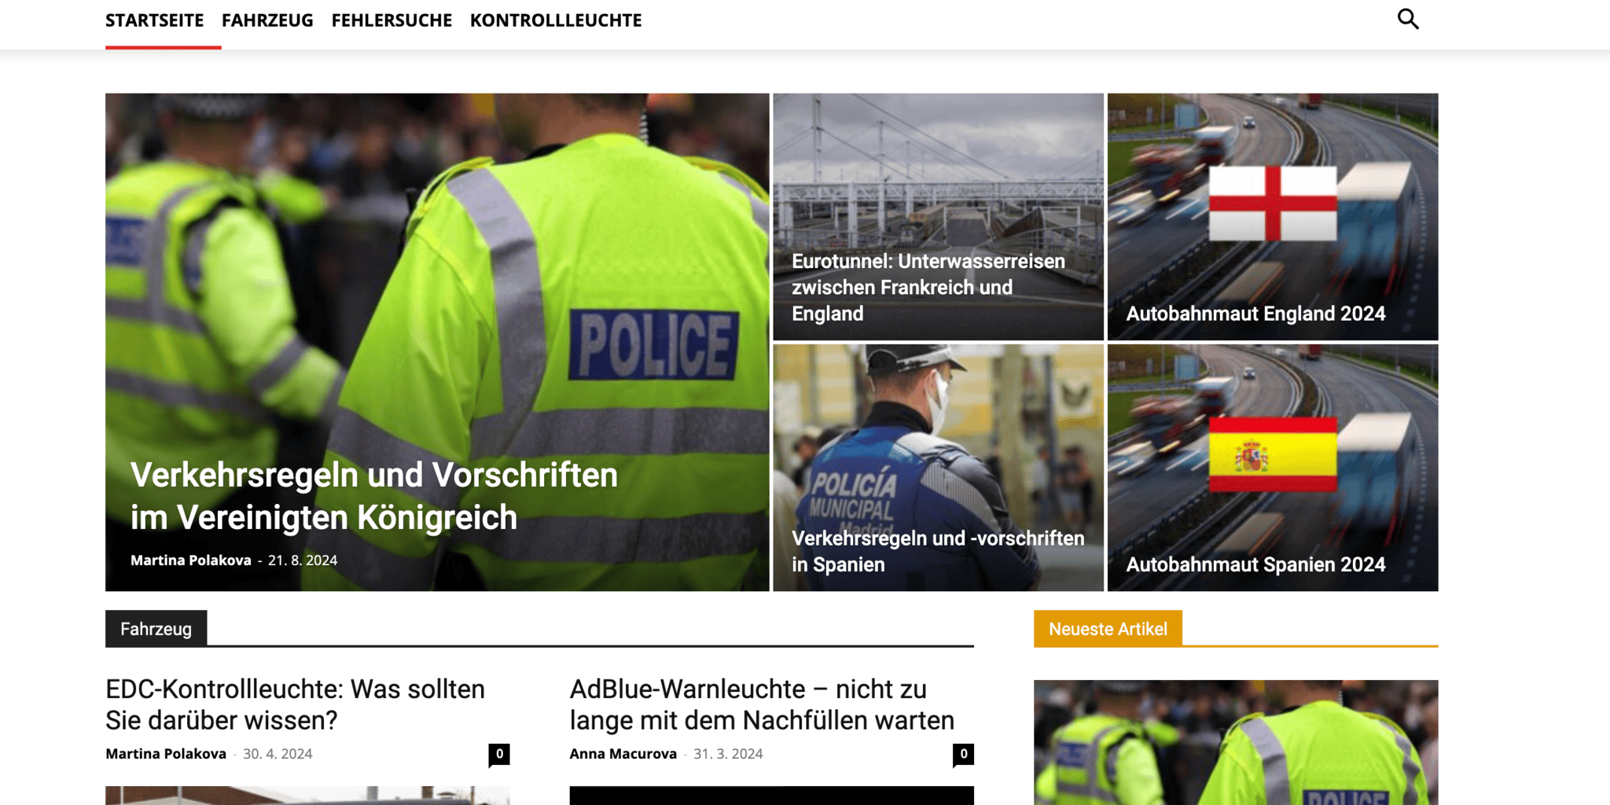Open the search magnifier icon
Screen dimensions: 1610x805
click(x=1408, y=19)
